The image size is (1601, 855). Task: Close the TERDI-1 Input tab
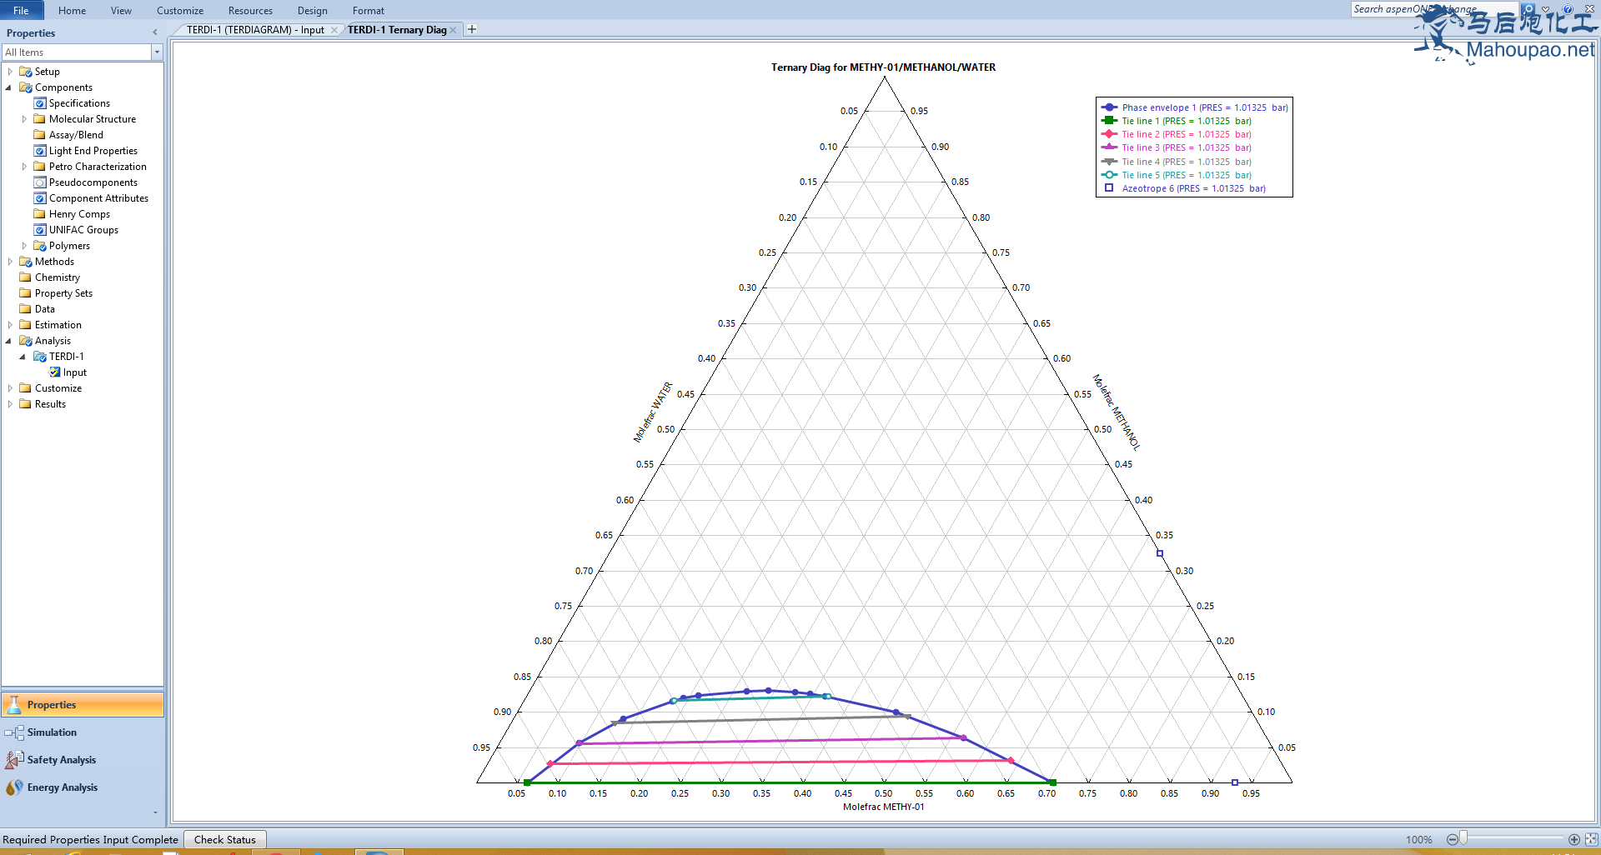tap(334, 30)
